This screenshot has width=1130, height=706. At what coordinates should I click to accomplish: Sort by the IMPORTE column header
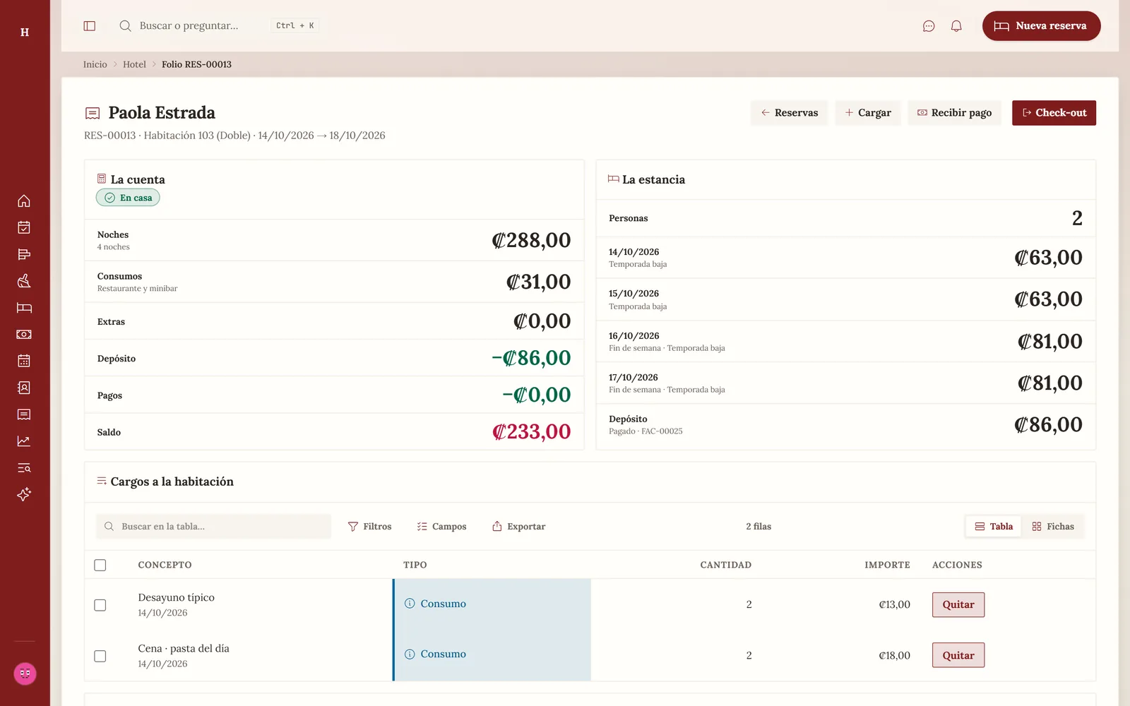tap(887, 565)
